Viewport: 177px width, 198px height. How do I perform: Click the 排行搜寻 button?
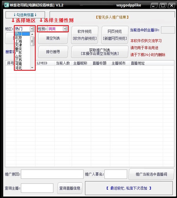click(53, 52)
